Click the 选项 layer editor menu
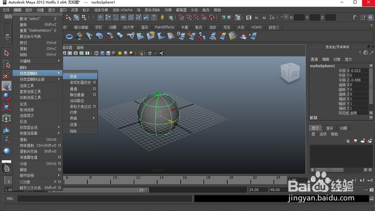The width and height of the screenshot is (375, 211). pos(323,134)
